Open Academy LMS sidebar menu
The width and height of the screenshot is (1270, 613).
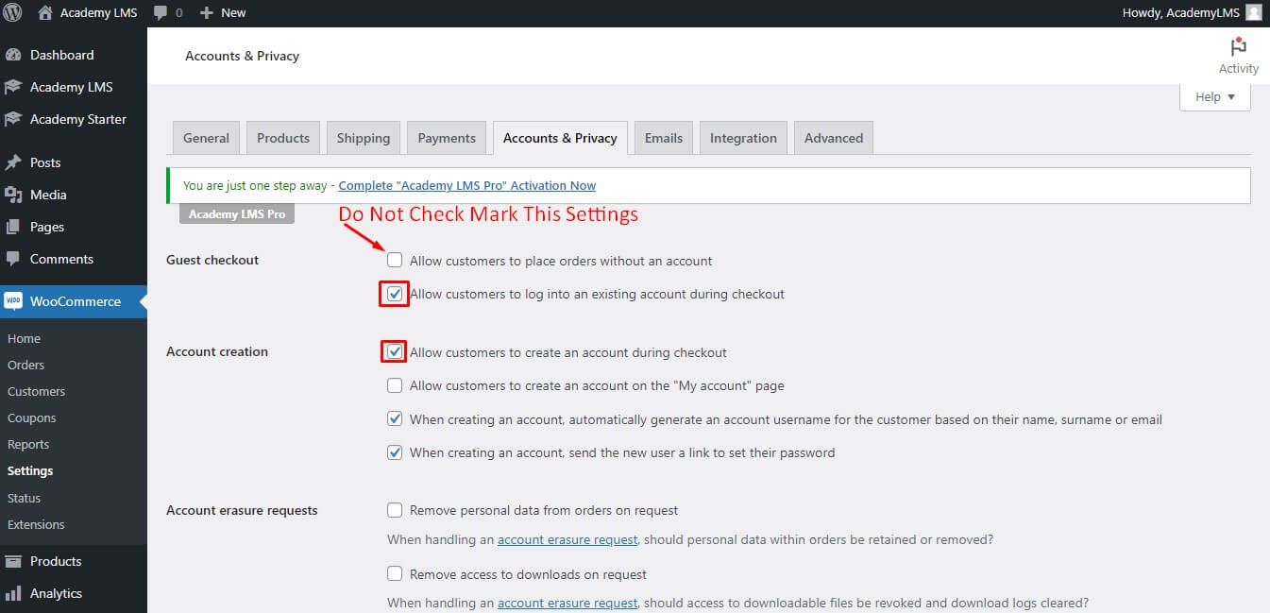coord(74,87)
